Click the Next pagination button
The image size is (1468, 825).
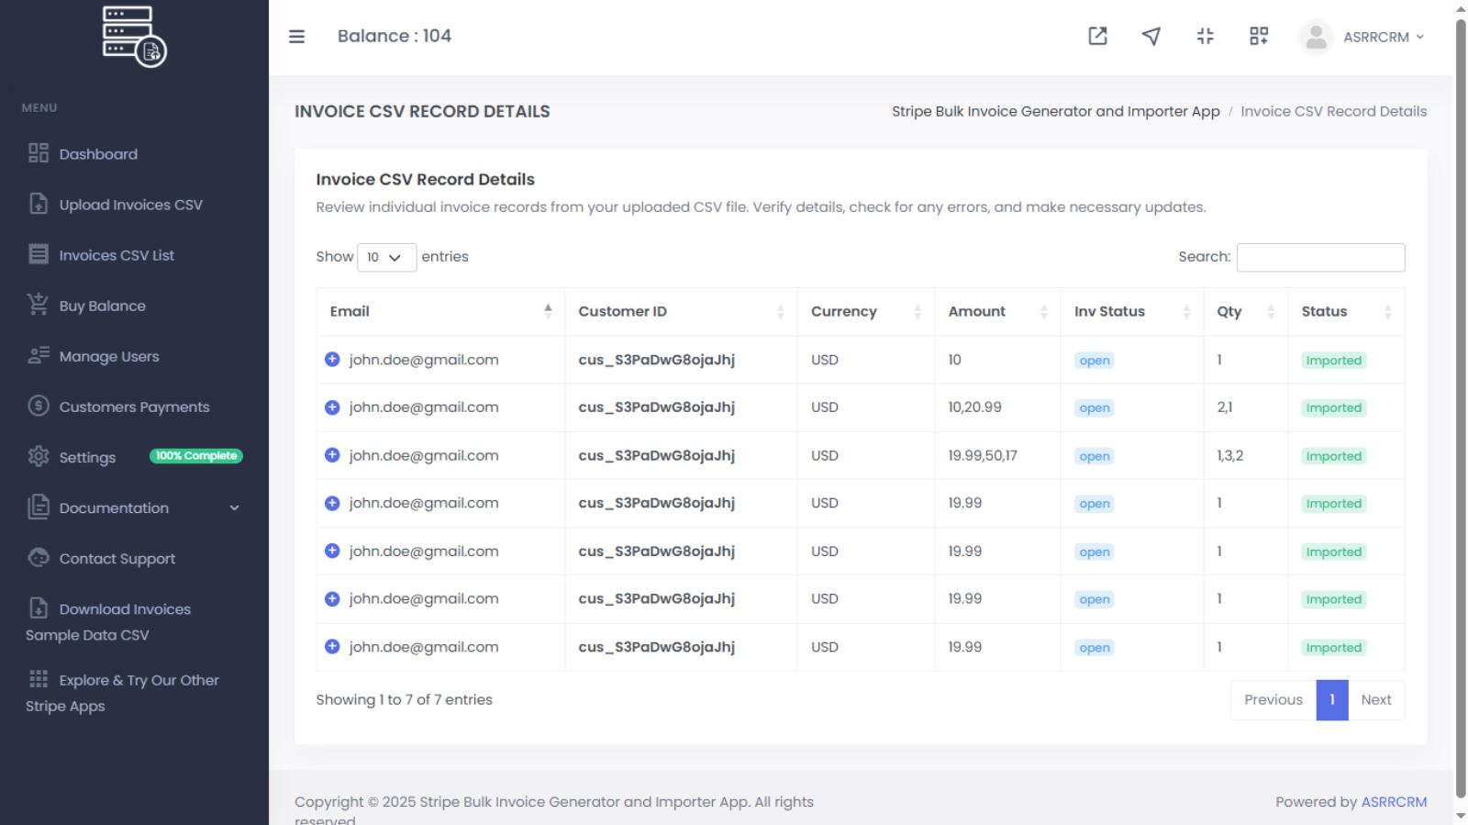(1375, 700)
